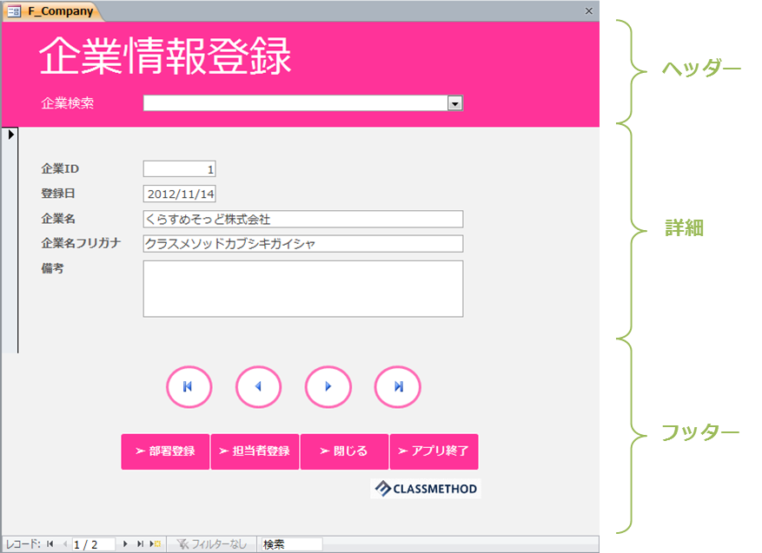Click the 部署登録 button
The height and width of the screenshot is (553, 762).
tap(164, 451)
